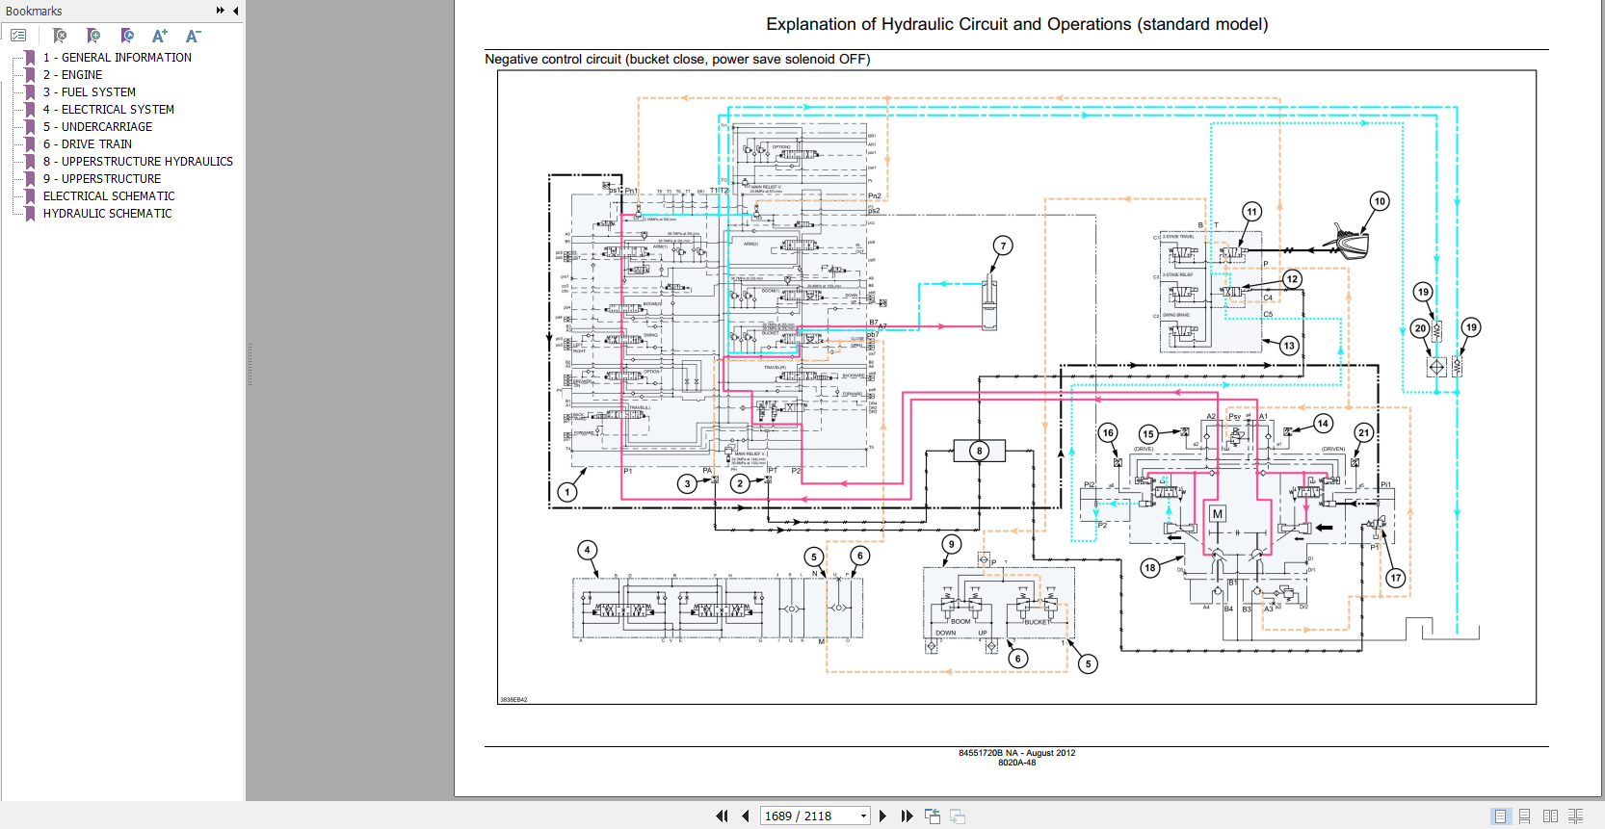1605x829 pixels.
Task: Enable continuous scrolling page layout
Action: [x=1524, y=816]
